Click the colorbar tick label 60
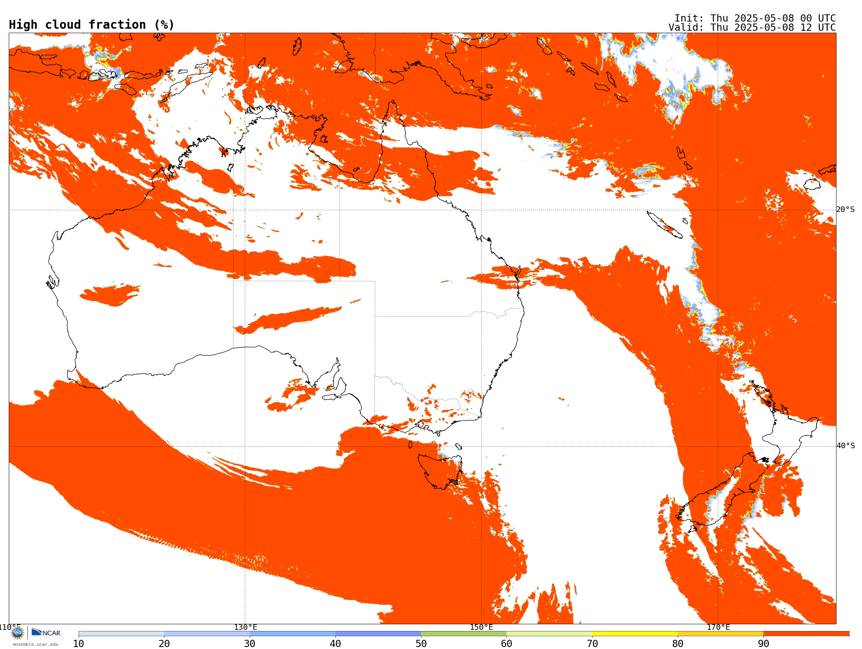 [506, 643]
